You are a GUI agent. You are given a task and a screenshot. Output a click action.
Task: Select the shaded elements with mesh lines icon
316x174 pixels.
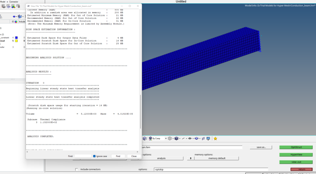176,138
